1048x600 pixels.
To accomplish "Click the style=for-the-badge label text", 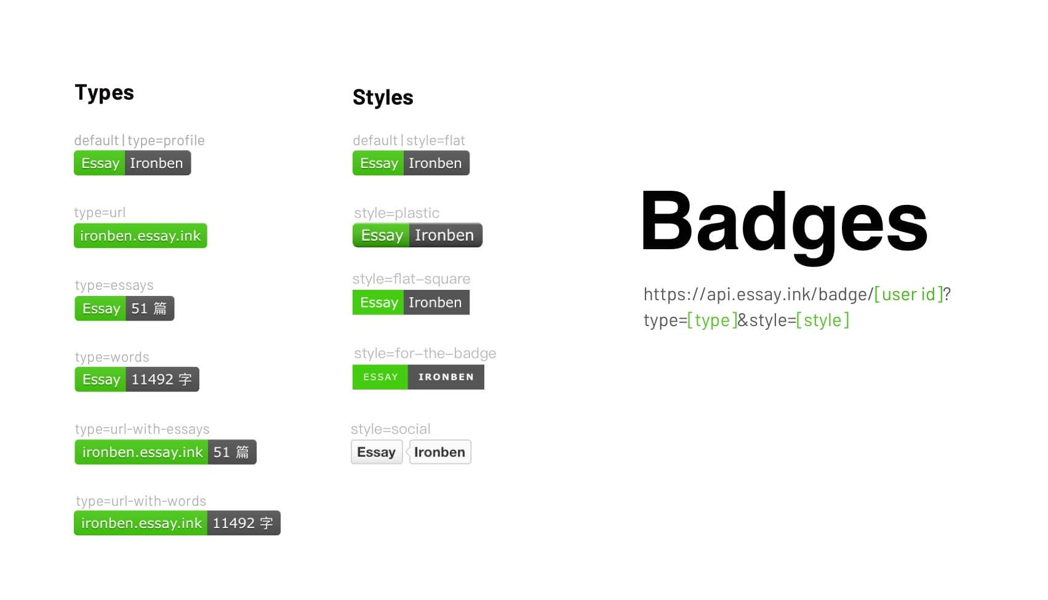I will pyautogui.click(x=425, y=353).
